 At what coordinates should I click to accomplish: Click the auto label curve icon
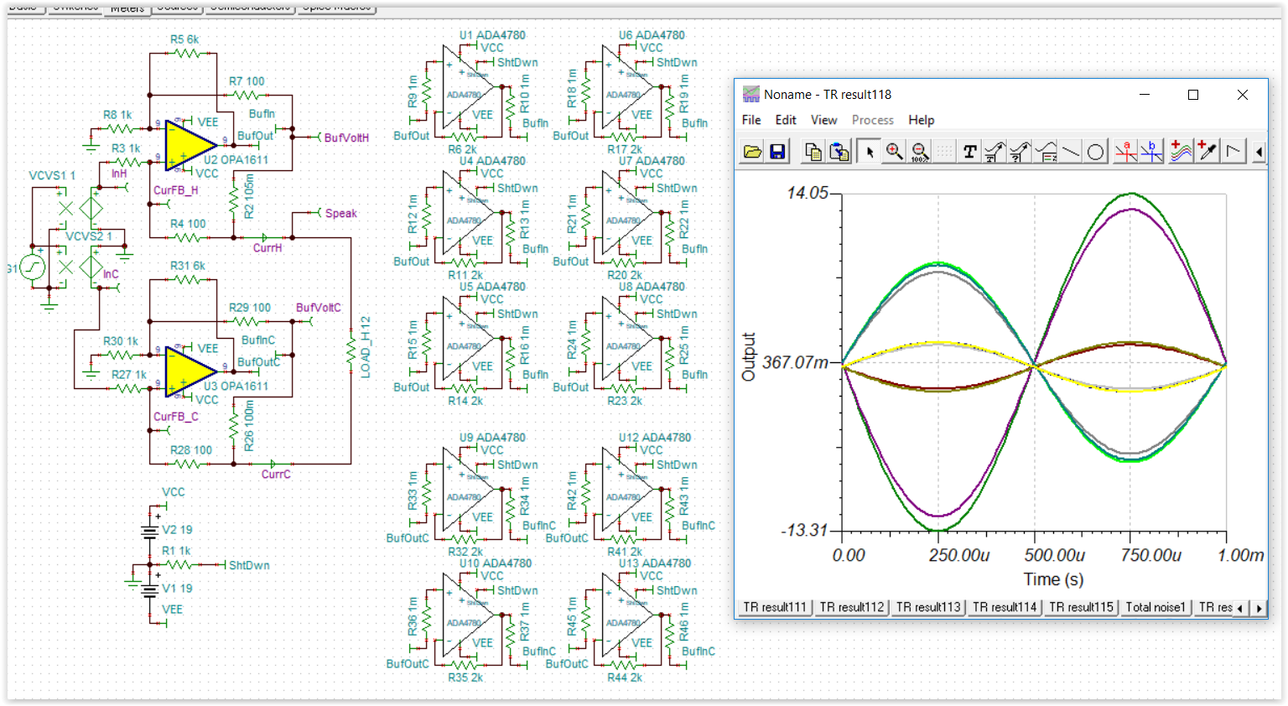[995, 152]
